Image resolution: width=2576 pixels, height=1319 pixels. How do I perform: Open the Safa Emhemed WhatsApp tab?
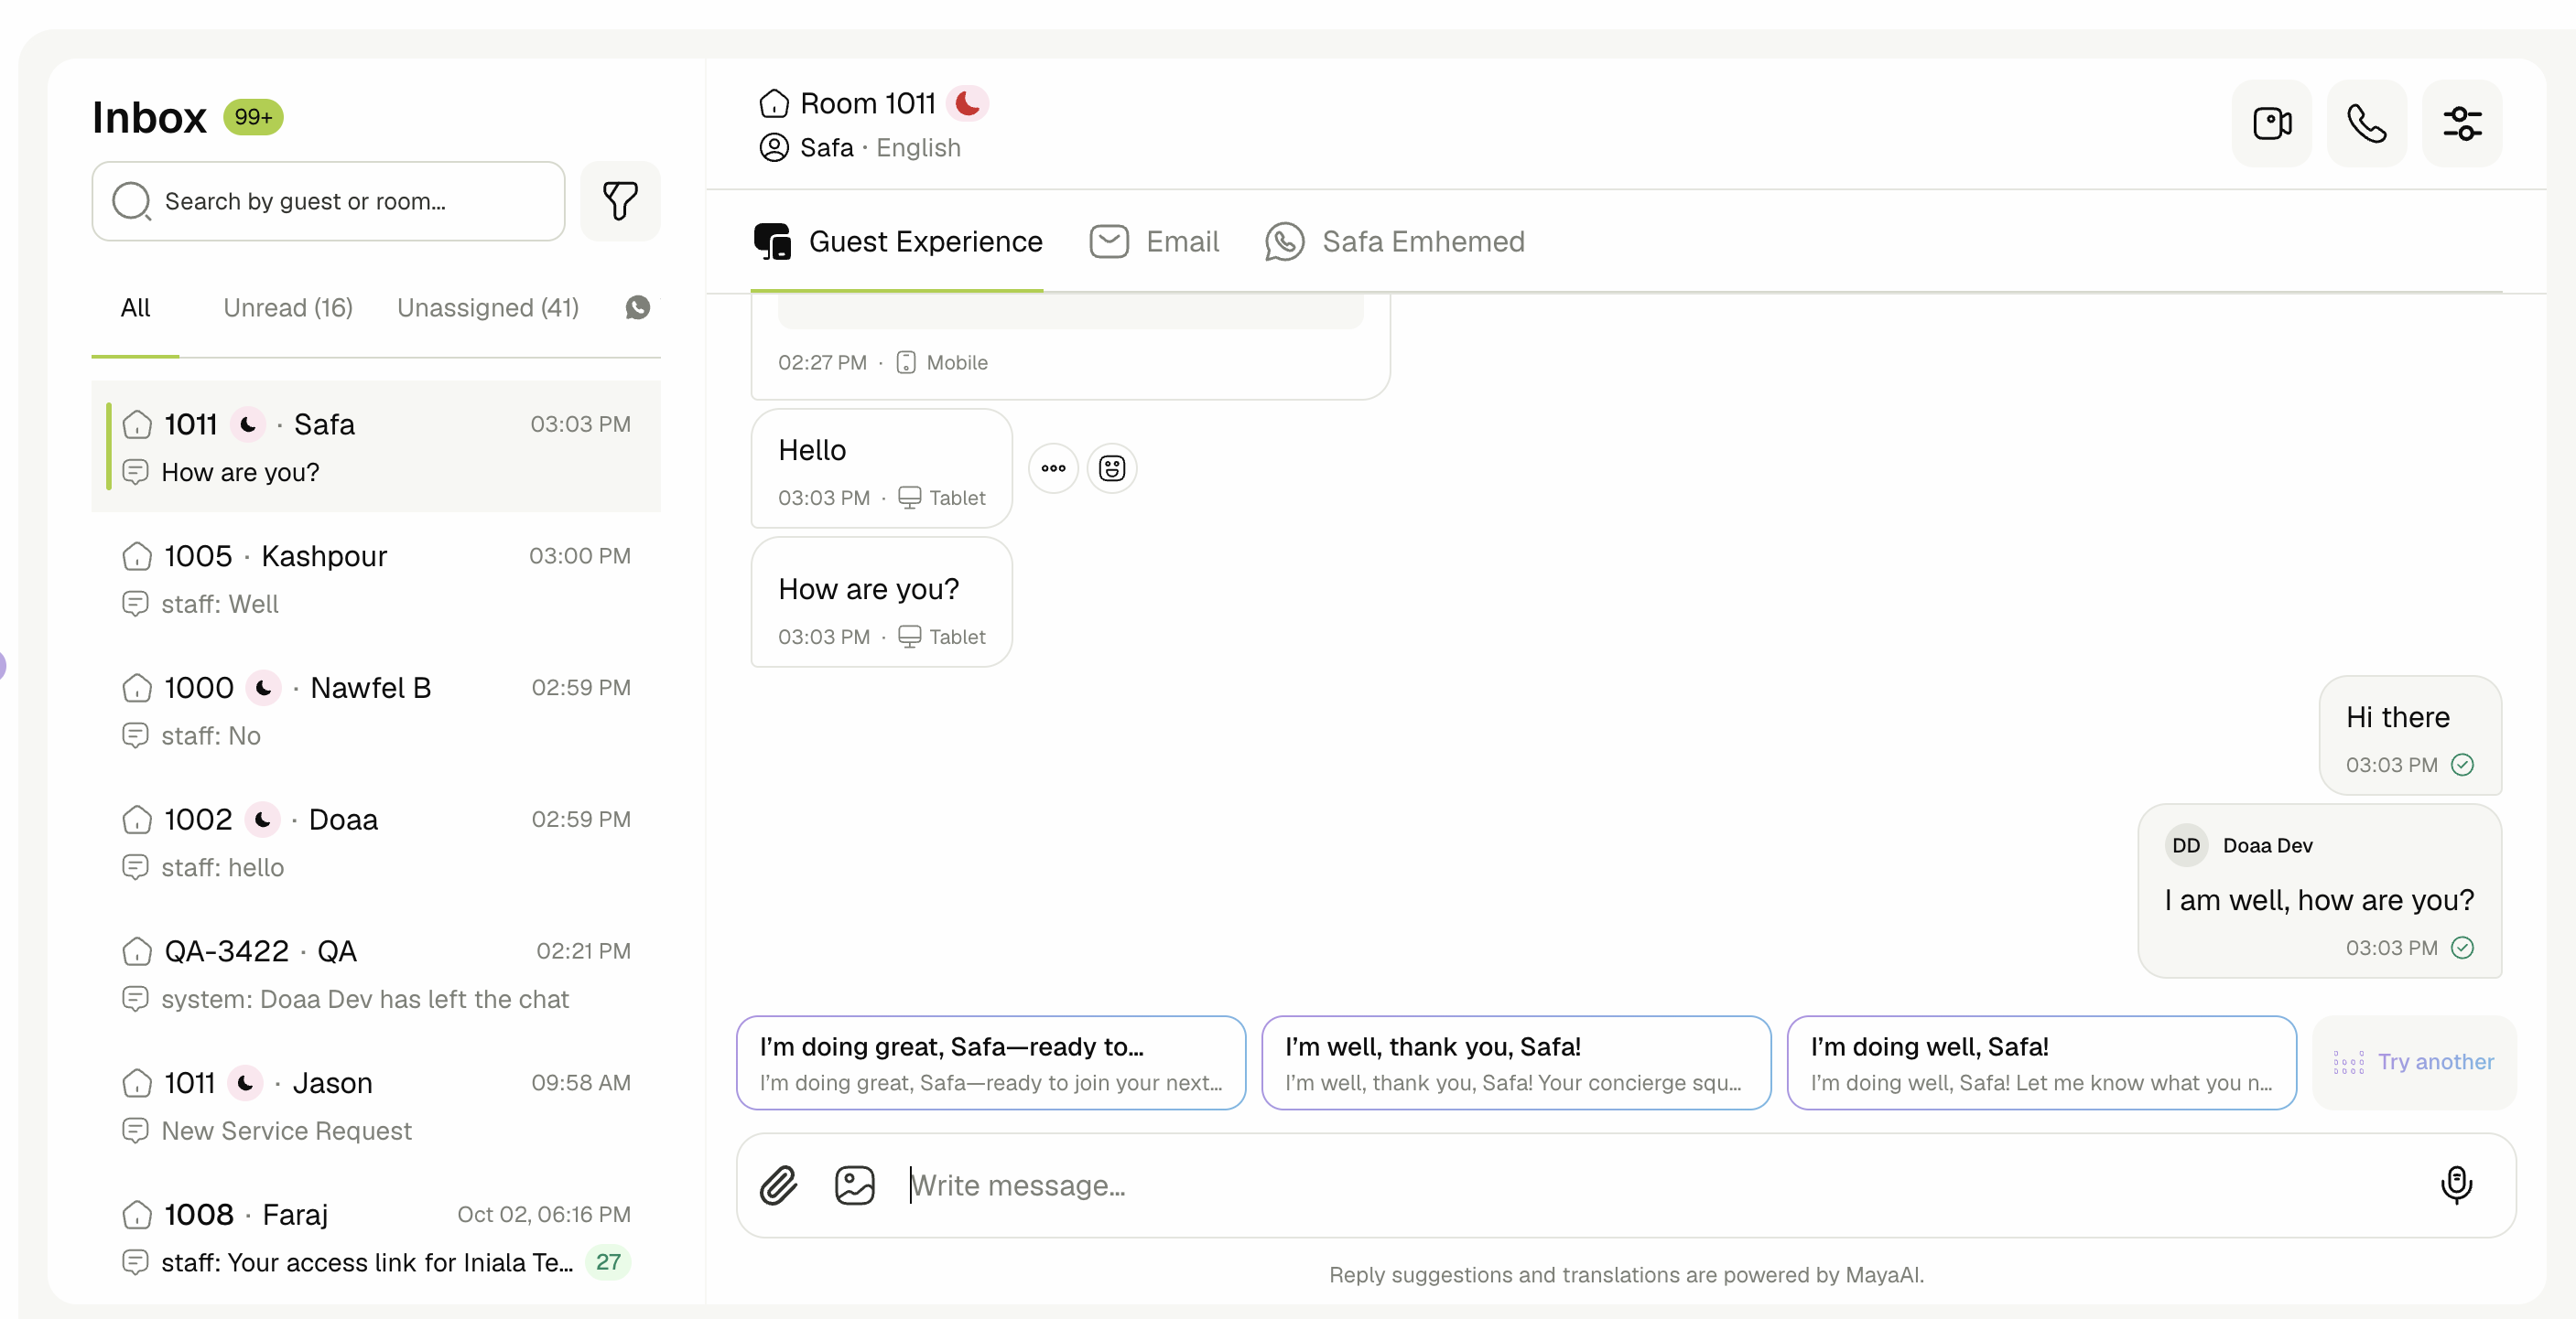pos(1394,241)
